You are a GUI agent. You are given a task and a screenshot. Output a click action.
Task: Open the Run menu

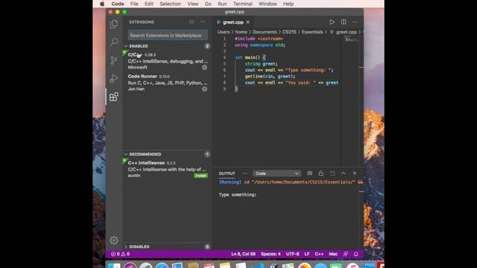[222, 4]
